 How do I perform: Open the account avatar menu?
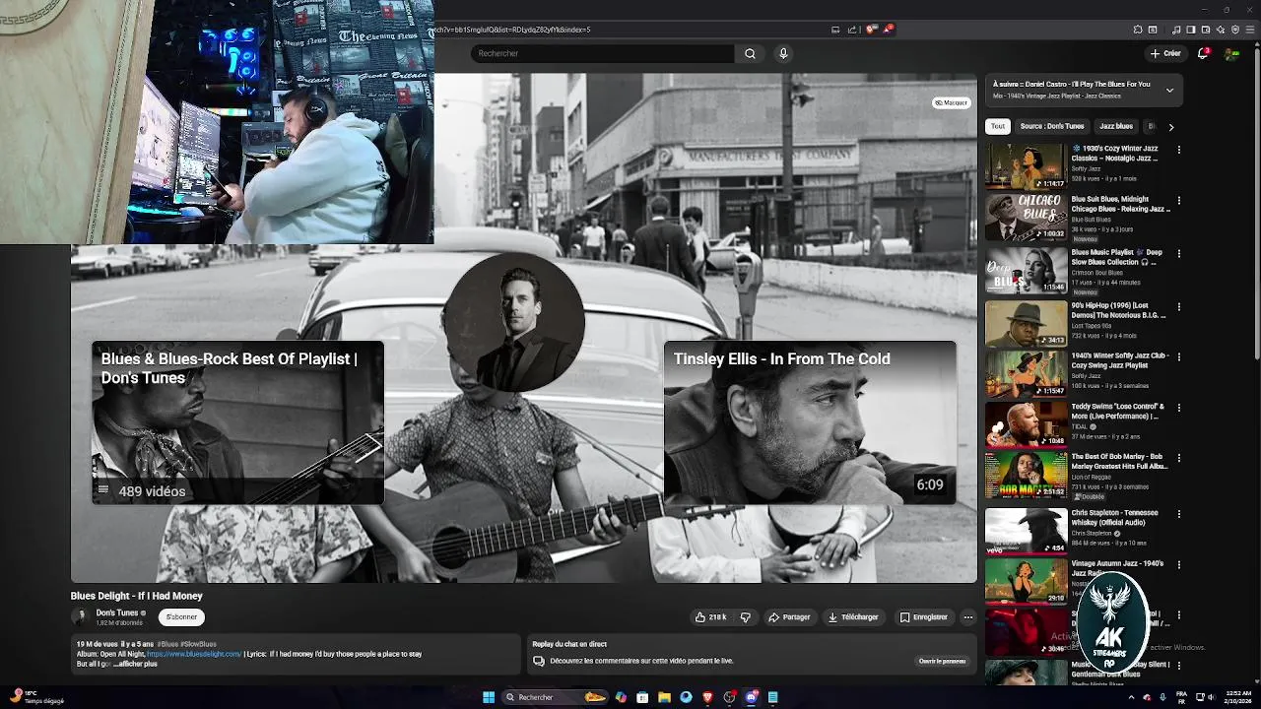(1231, 53)
